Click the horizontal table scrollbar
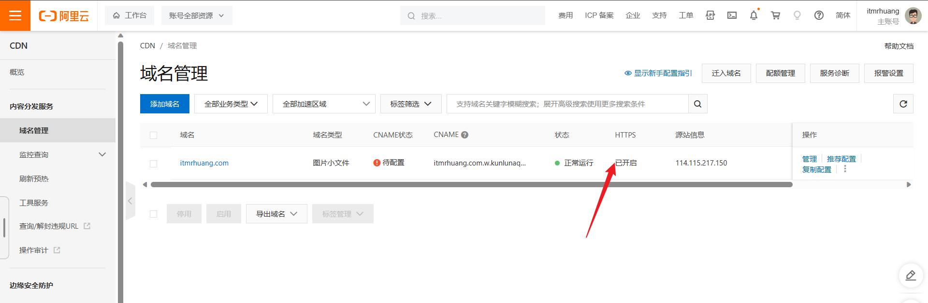 click(471, 184)
